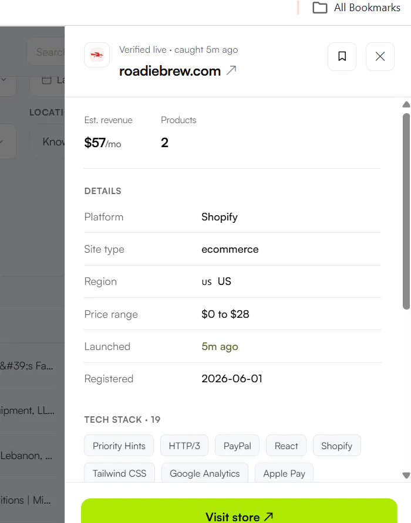Select the Tailwind CSS tech tag

[119, 473]
